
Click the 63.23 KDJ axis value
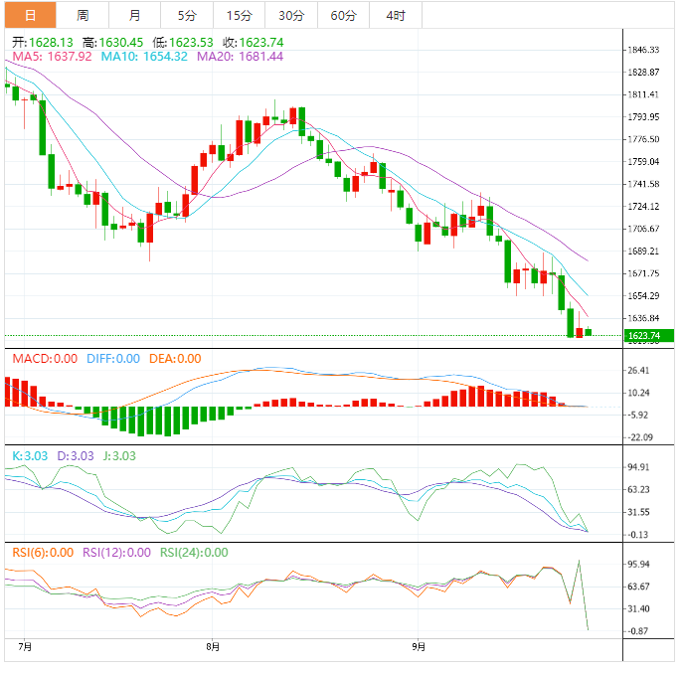(x=638, y=489)
